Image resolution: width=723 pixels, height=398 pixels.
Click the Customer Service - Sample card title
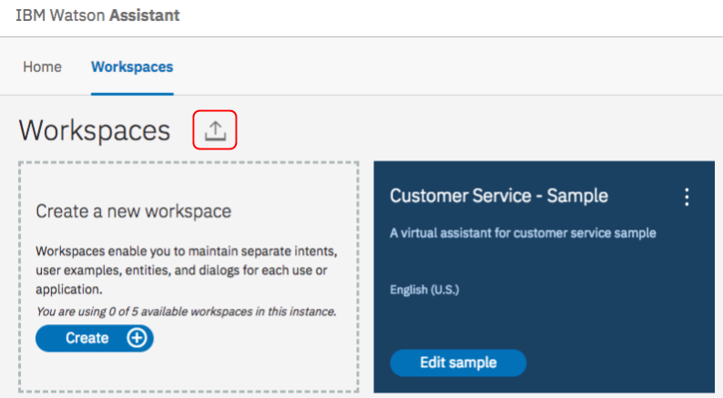click(x=499, y=196)
